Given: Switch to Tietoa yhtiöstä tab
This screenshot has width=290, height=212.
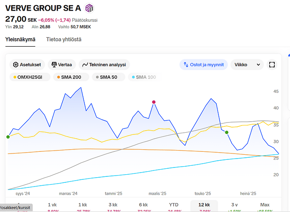Looking at the screenshot, I should pos(64,39).
